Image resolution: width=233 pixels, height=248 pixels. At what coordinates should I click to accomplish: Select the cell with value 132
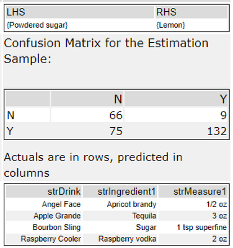[x=176, y=131]
